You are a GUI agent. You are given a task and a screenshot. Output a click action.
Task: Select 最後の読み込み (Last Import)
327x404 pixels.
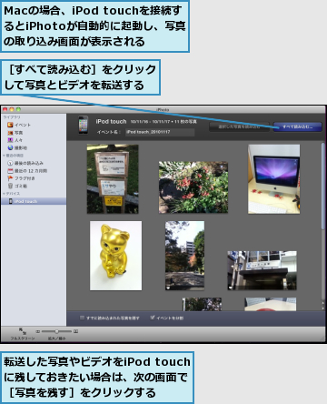pos(25,163)
